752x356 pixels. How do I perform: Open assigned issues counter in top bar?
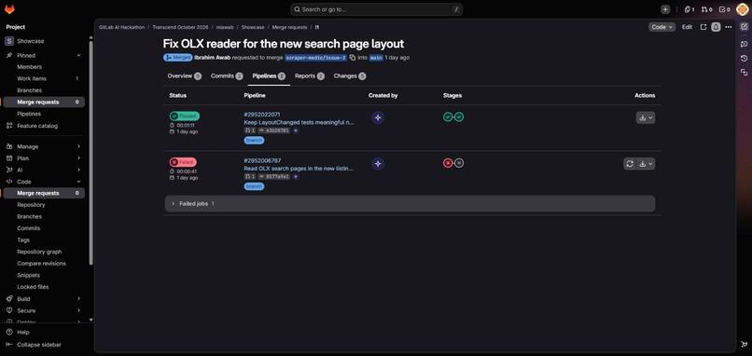point(689,9)
